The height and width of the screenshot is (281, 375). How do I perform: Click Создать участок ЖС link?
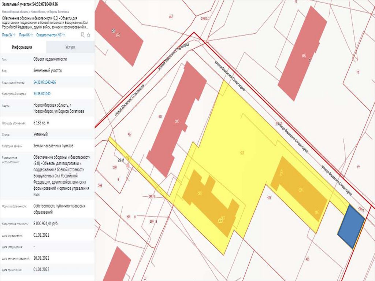[51, 35]
